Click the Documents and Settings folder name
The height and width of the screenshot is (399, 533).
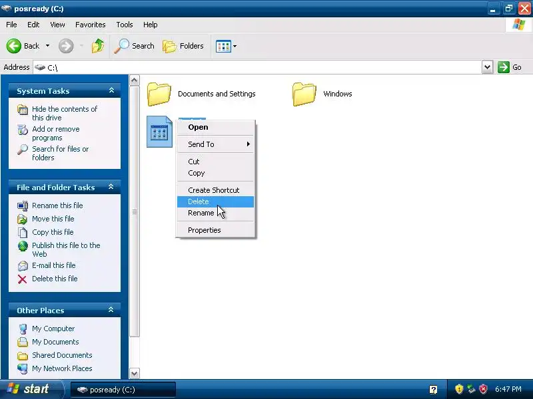point(217,94)
